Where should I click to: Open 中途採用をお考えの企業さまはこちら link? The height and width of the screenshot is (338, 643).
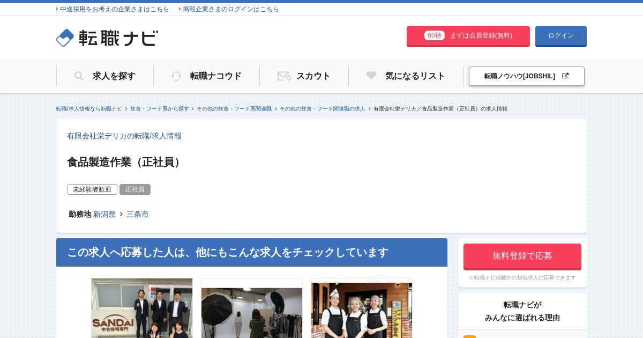(114, 9)
